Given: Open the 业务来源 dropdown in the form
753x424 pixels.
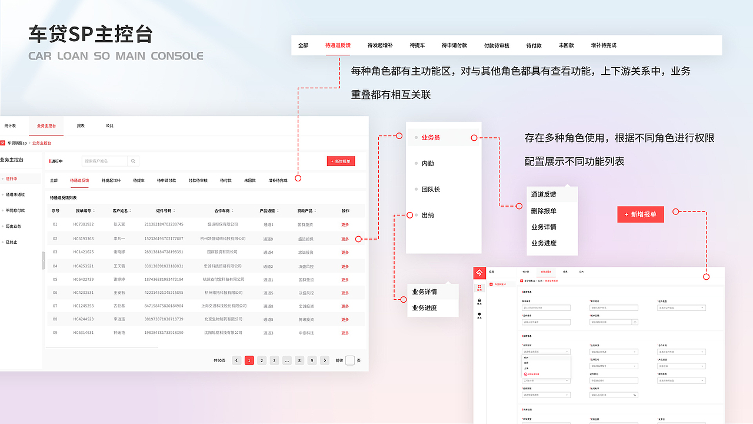Looking at the screenshot, I should tap(614, 352).
